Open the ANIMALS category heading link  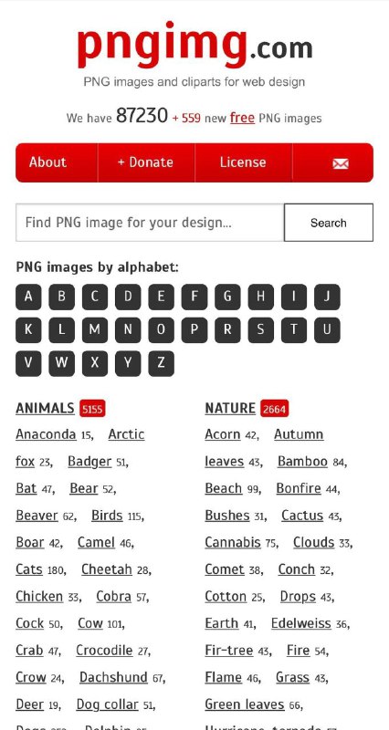45,408
